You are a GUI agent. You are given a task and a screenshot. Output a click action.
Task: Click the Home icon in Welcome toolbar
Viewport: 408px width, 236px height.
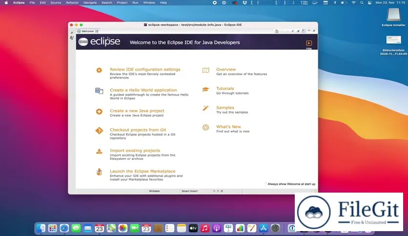tap(277, 31)
